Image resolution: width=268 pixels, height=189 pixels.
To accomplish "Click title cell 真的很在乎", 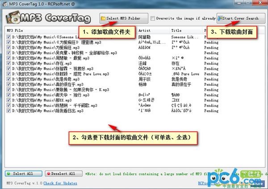I will [181, 84].
